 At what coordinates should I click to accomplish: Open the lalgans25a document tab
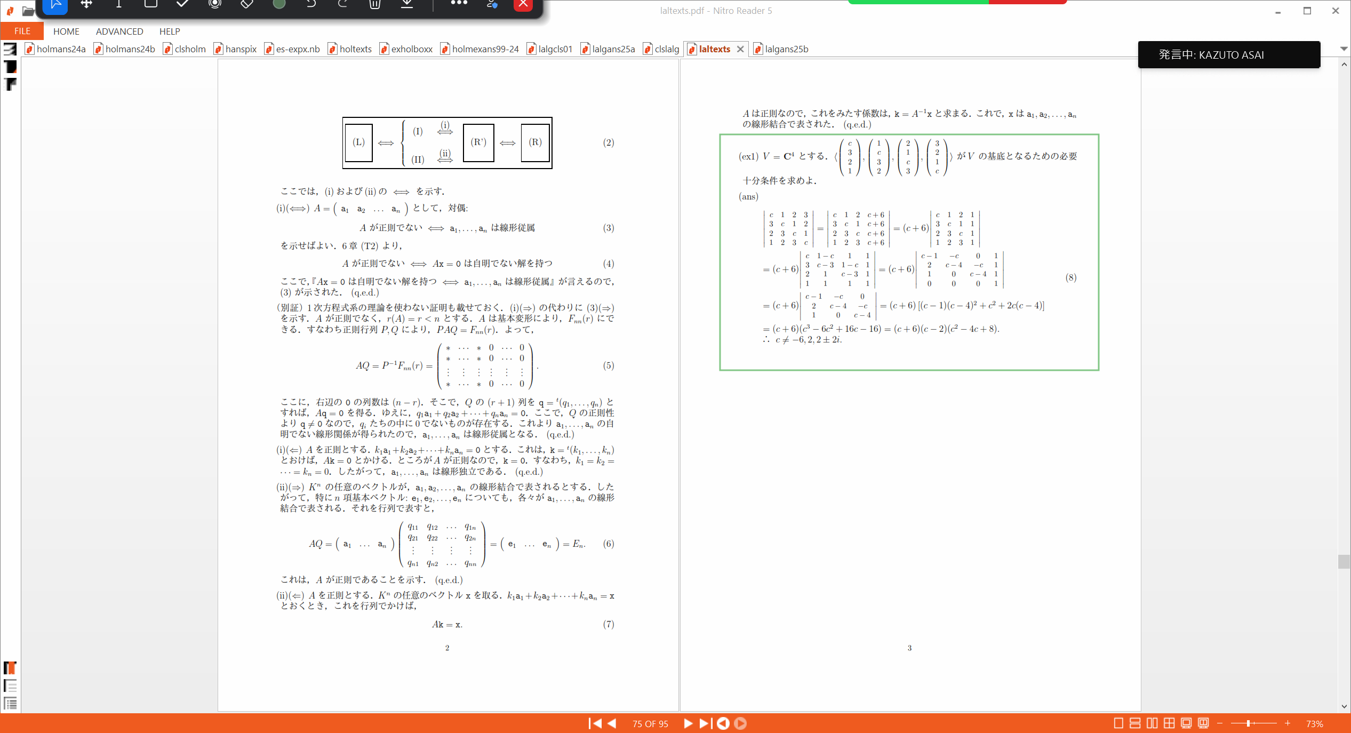click(608, 49)
